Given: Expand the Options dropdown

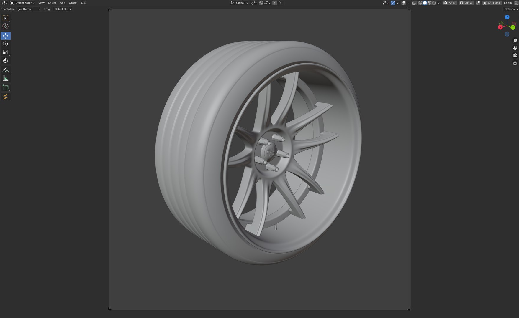Looking at the screenshot, I should tap(511, 9).
